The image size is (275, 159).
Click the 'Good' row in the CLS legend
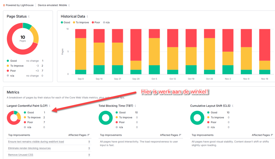[218, 112]
